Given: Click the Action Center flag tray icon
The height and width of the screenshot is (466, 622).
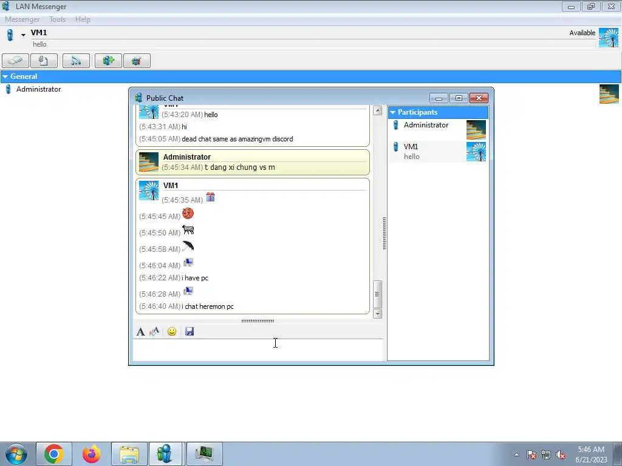Looking at the screenshot, I should (x=531, y=454).
